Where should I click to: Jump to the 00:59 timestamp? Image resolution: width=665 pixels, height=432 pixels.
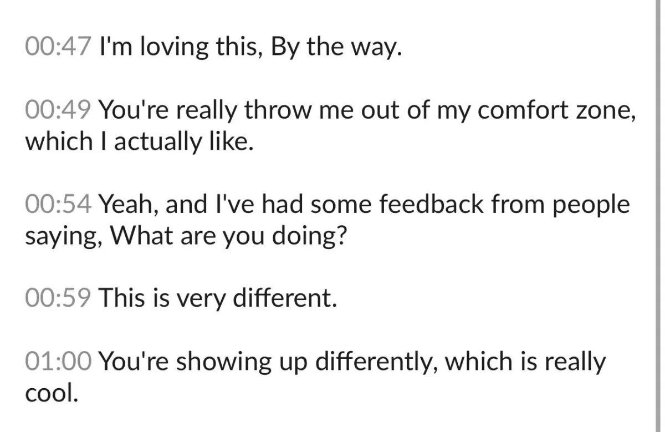pyautogui.click(x=58, y=299)
